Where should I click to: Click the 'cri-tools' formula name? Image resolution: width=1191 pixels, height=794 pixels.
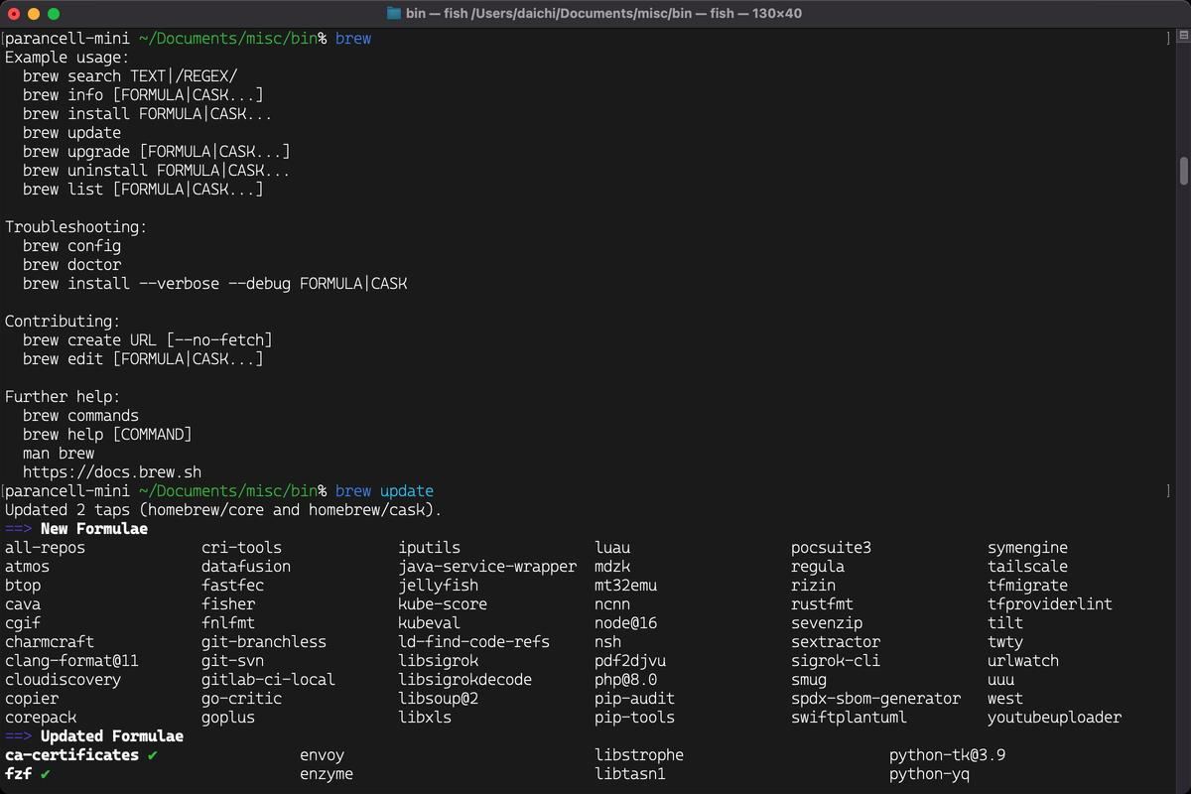(x=241, y=548)
